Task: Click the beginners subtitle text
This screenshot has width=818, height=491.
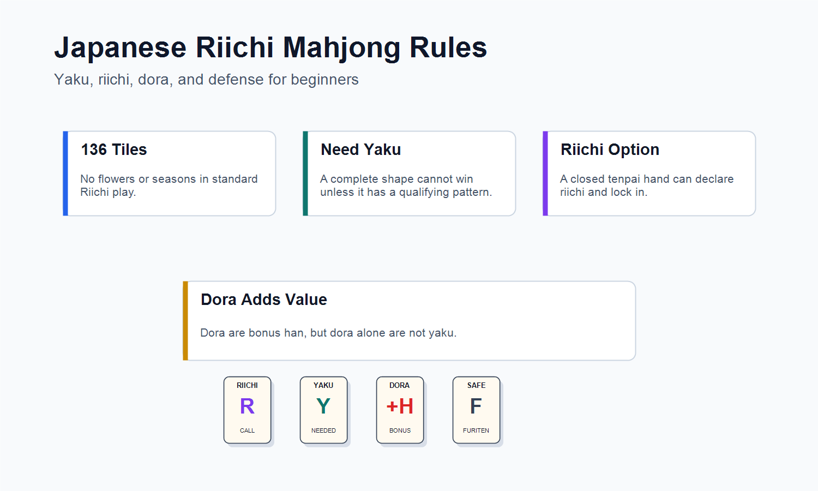Action: (206, 80)
